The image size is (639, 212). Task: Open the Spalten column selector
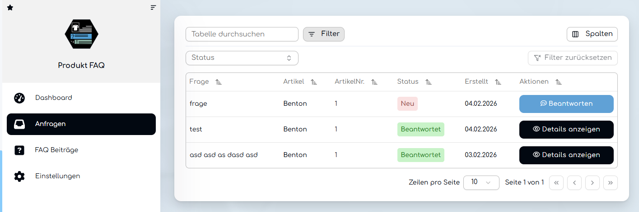point(592,34)
